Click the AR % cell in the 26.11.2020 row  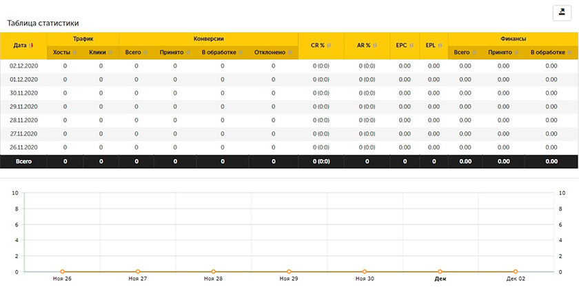367,147
